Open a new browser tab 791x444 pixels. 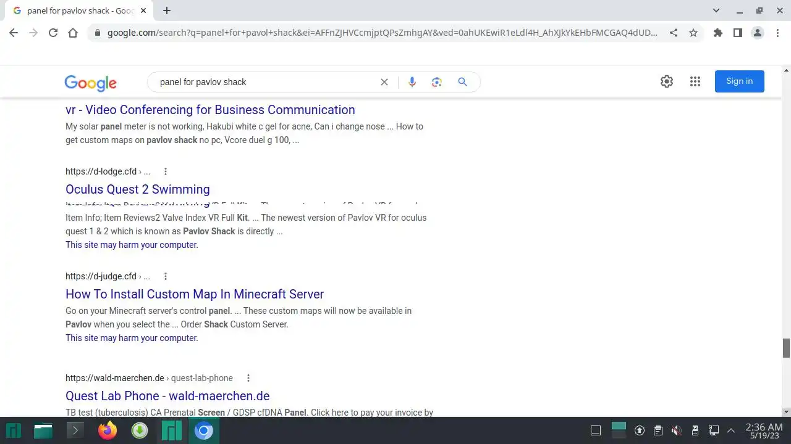(x=167, y=10)
